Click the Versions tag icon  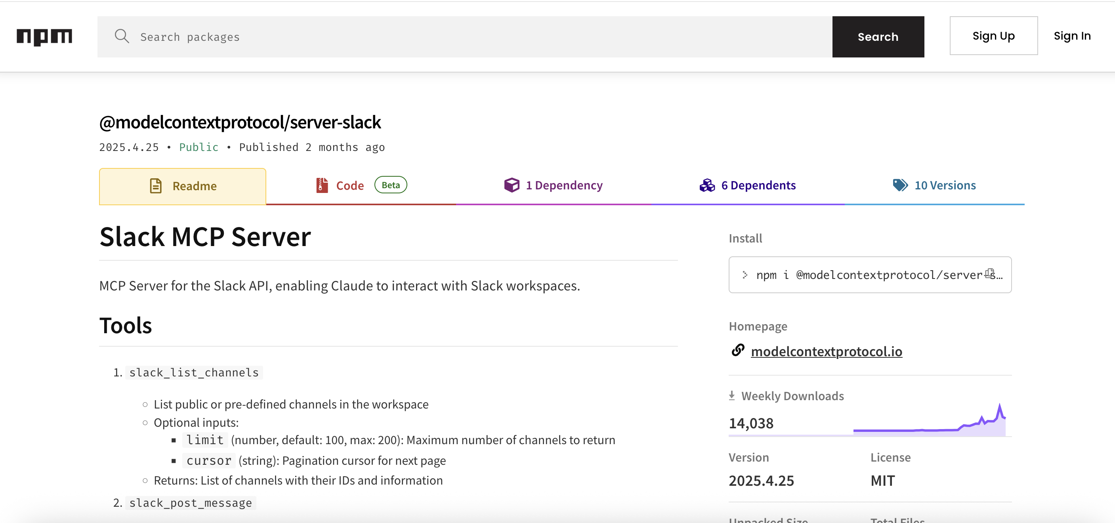900,185
